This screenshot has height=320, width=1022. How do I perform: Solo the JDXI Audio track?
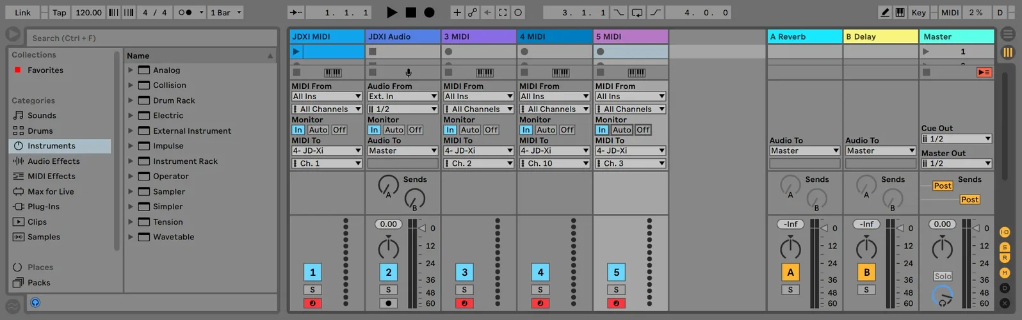coord(388,290)
